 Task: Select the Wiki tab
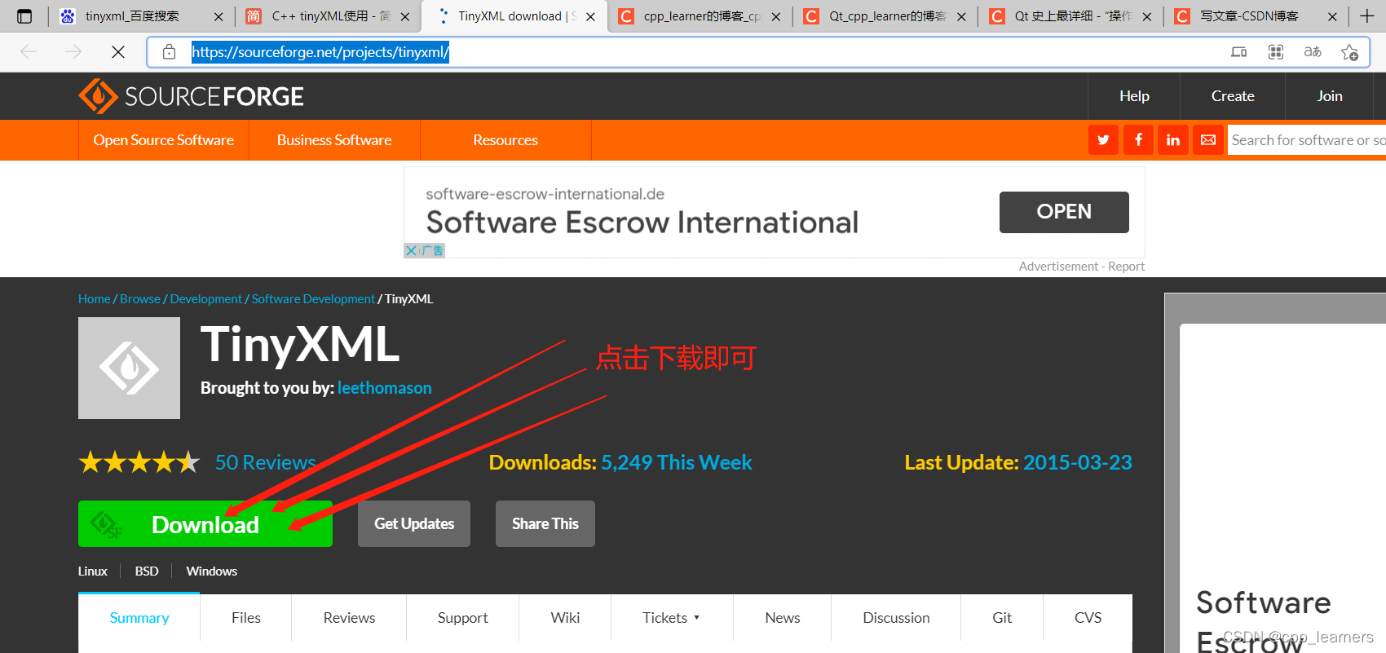tap(565, 618)
